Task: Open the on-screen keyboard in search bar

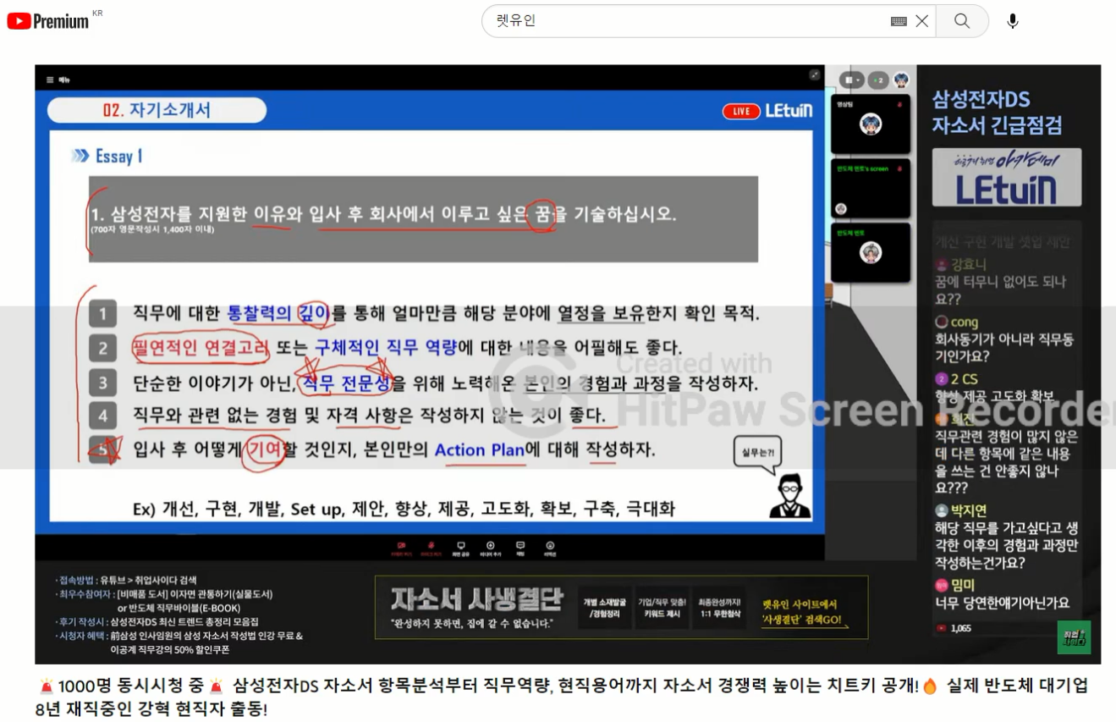Action: [899, 21]
